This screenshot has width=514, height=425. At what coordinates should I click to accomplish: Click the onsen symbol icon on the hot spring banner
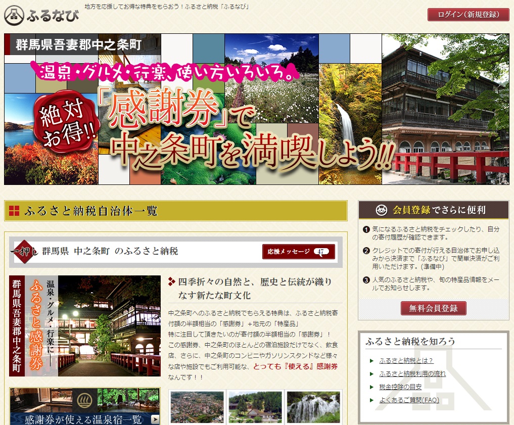(84, 400)
